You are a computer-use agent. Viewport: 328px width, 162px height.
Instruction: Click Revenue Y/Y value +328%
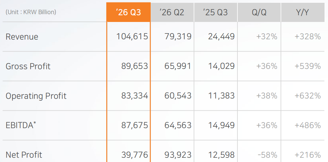(x=307, y=37)
